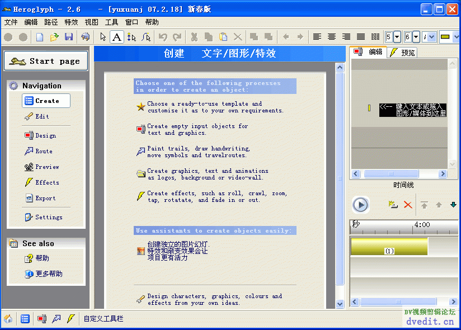Select 'Paint trails, draw handwriting' option
The image size is (461, 330).
coord(194,152)
